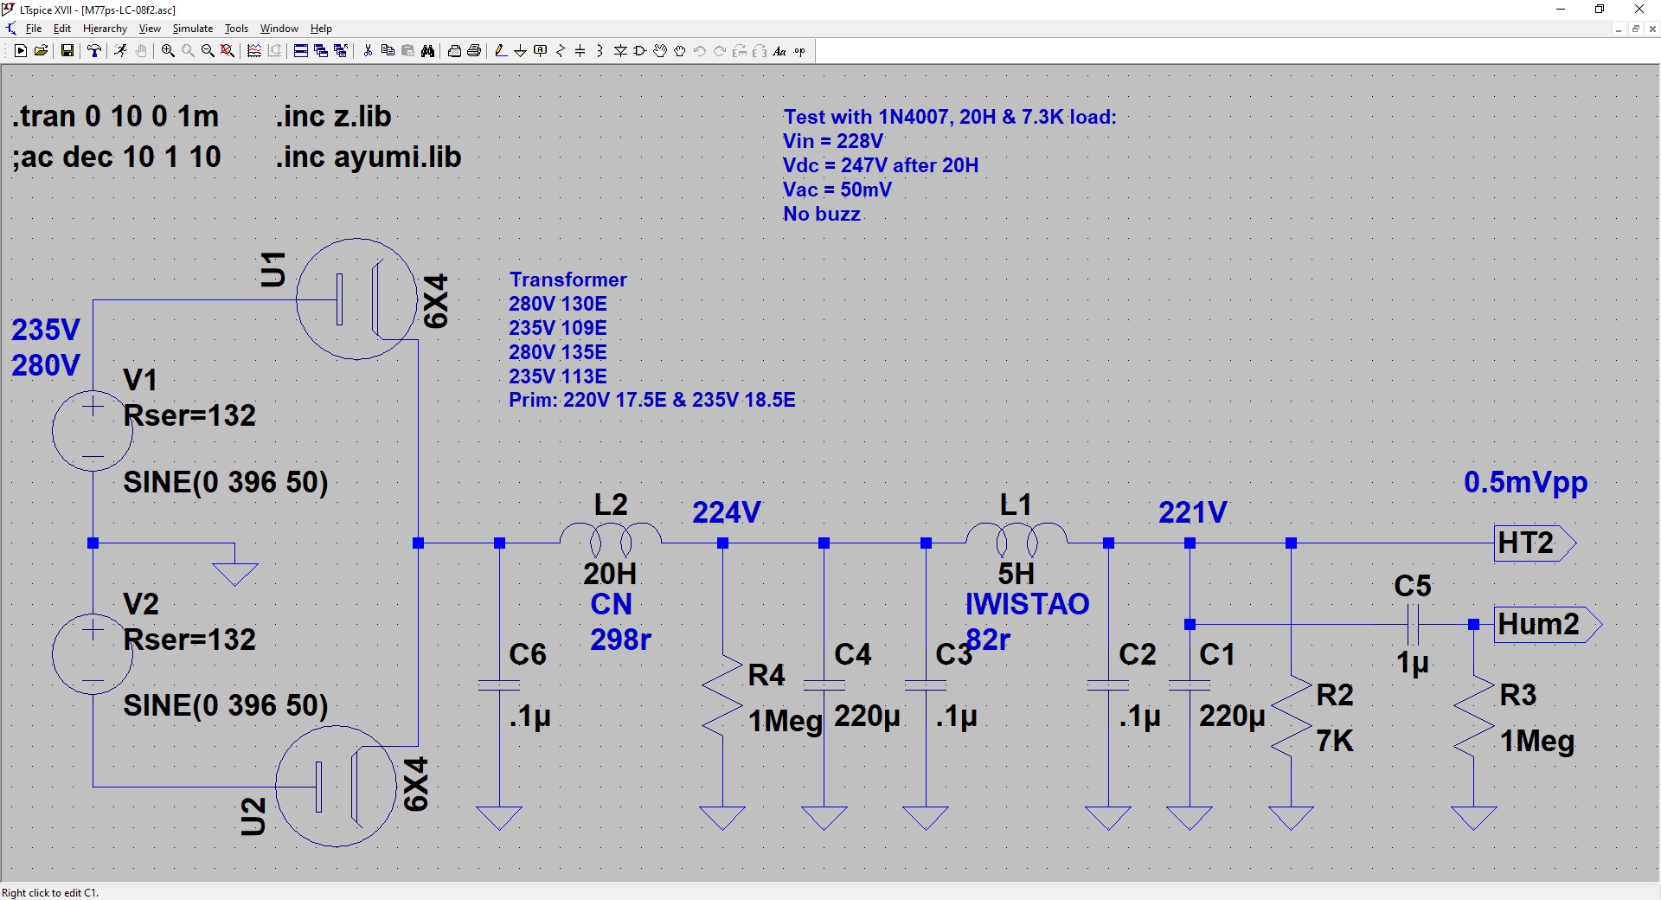Click the C4 220µ value text

pos(867,717)
